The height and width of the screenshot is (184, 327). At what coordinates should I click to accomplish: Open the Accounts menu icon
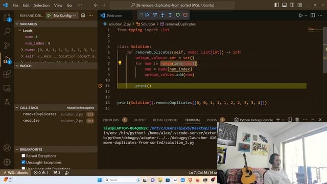pos(7,148)
